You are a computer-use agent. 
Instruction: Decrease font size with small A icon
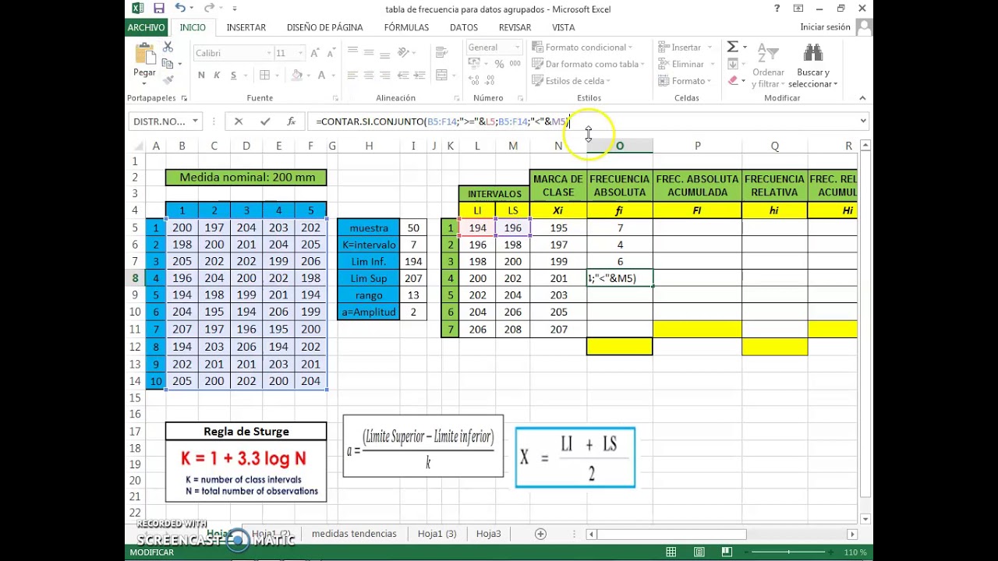[x=331, y=53]
